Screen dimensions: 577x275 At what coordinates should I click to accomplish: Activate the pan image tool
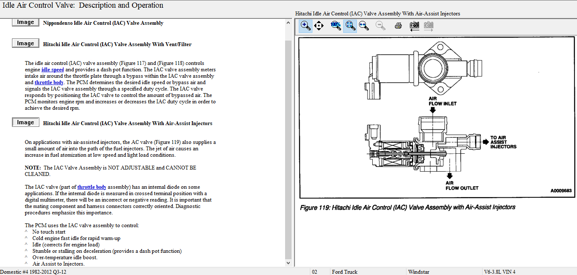point(319,26)
